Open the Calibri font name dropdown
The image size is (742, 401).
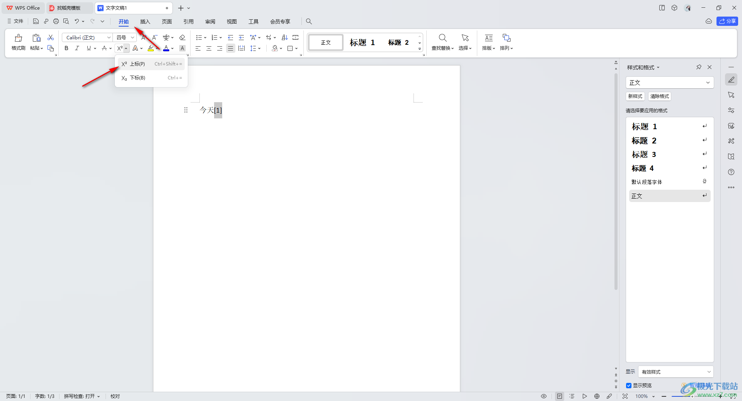pyautogui.click(x=109, y=37)
